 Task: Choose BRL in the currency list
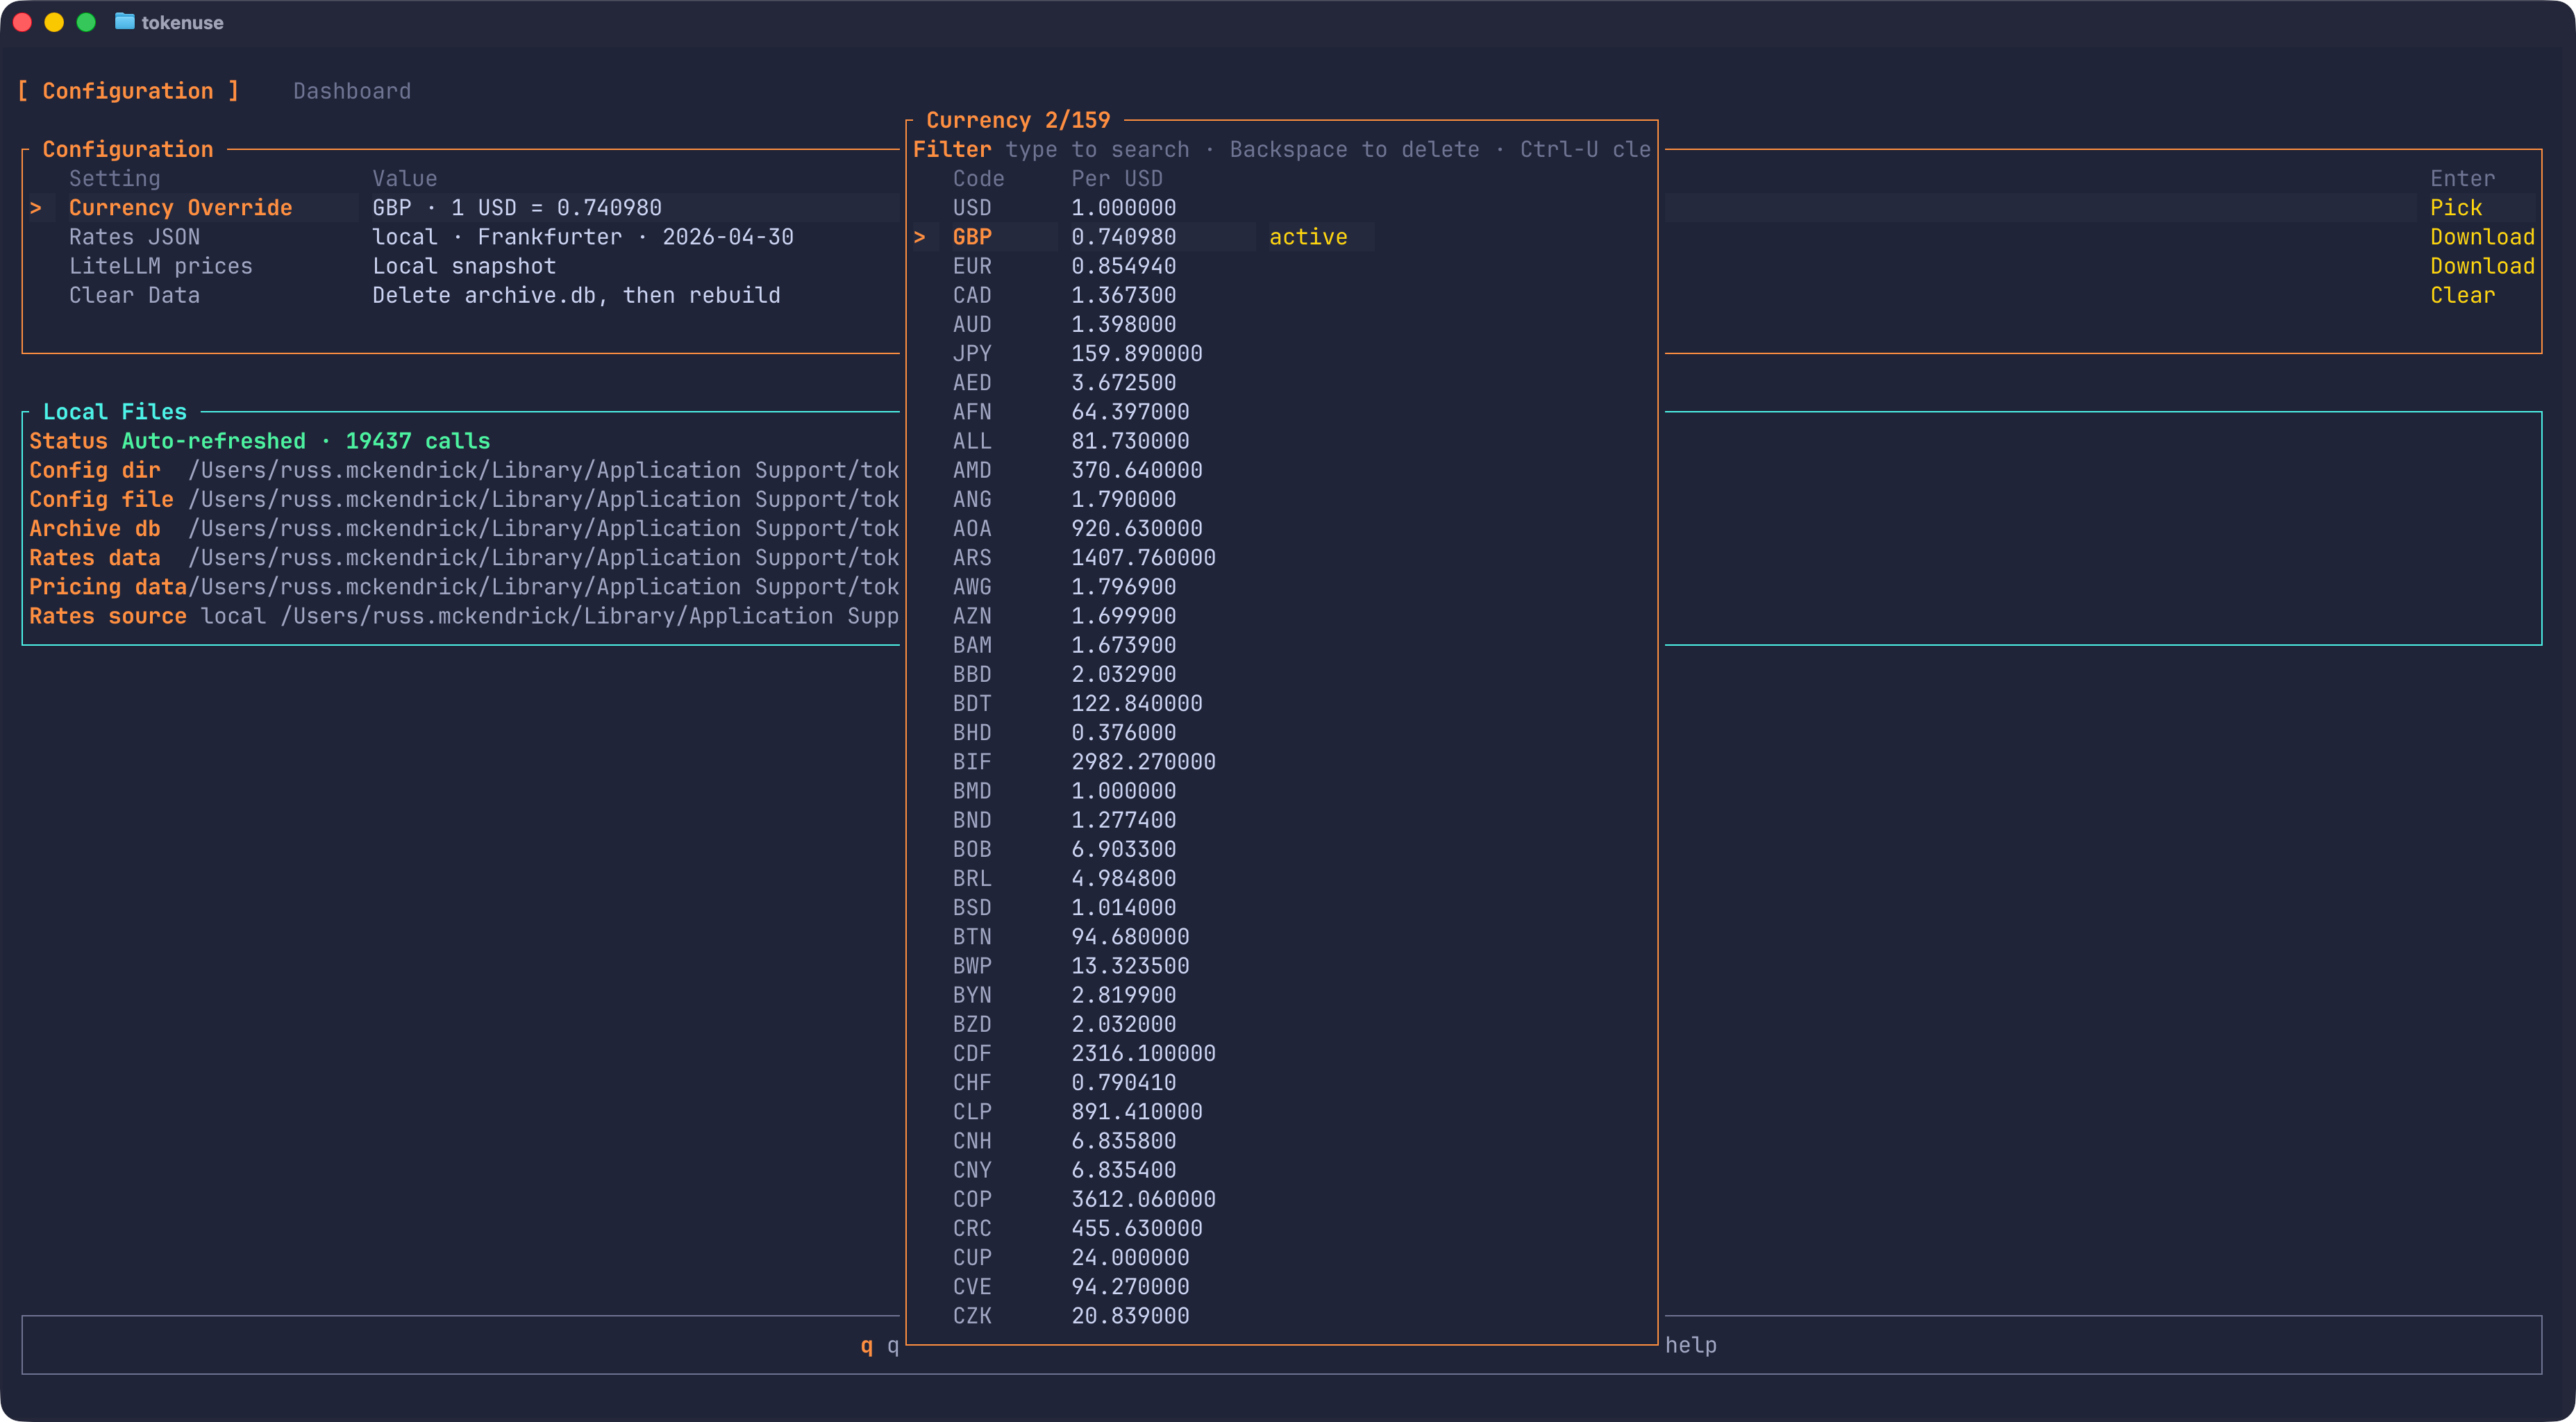pyautogui.click(x=1281, y=878)
